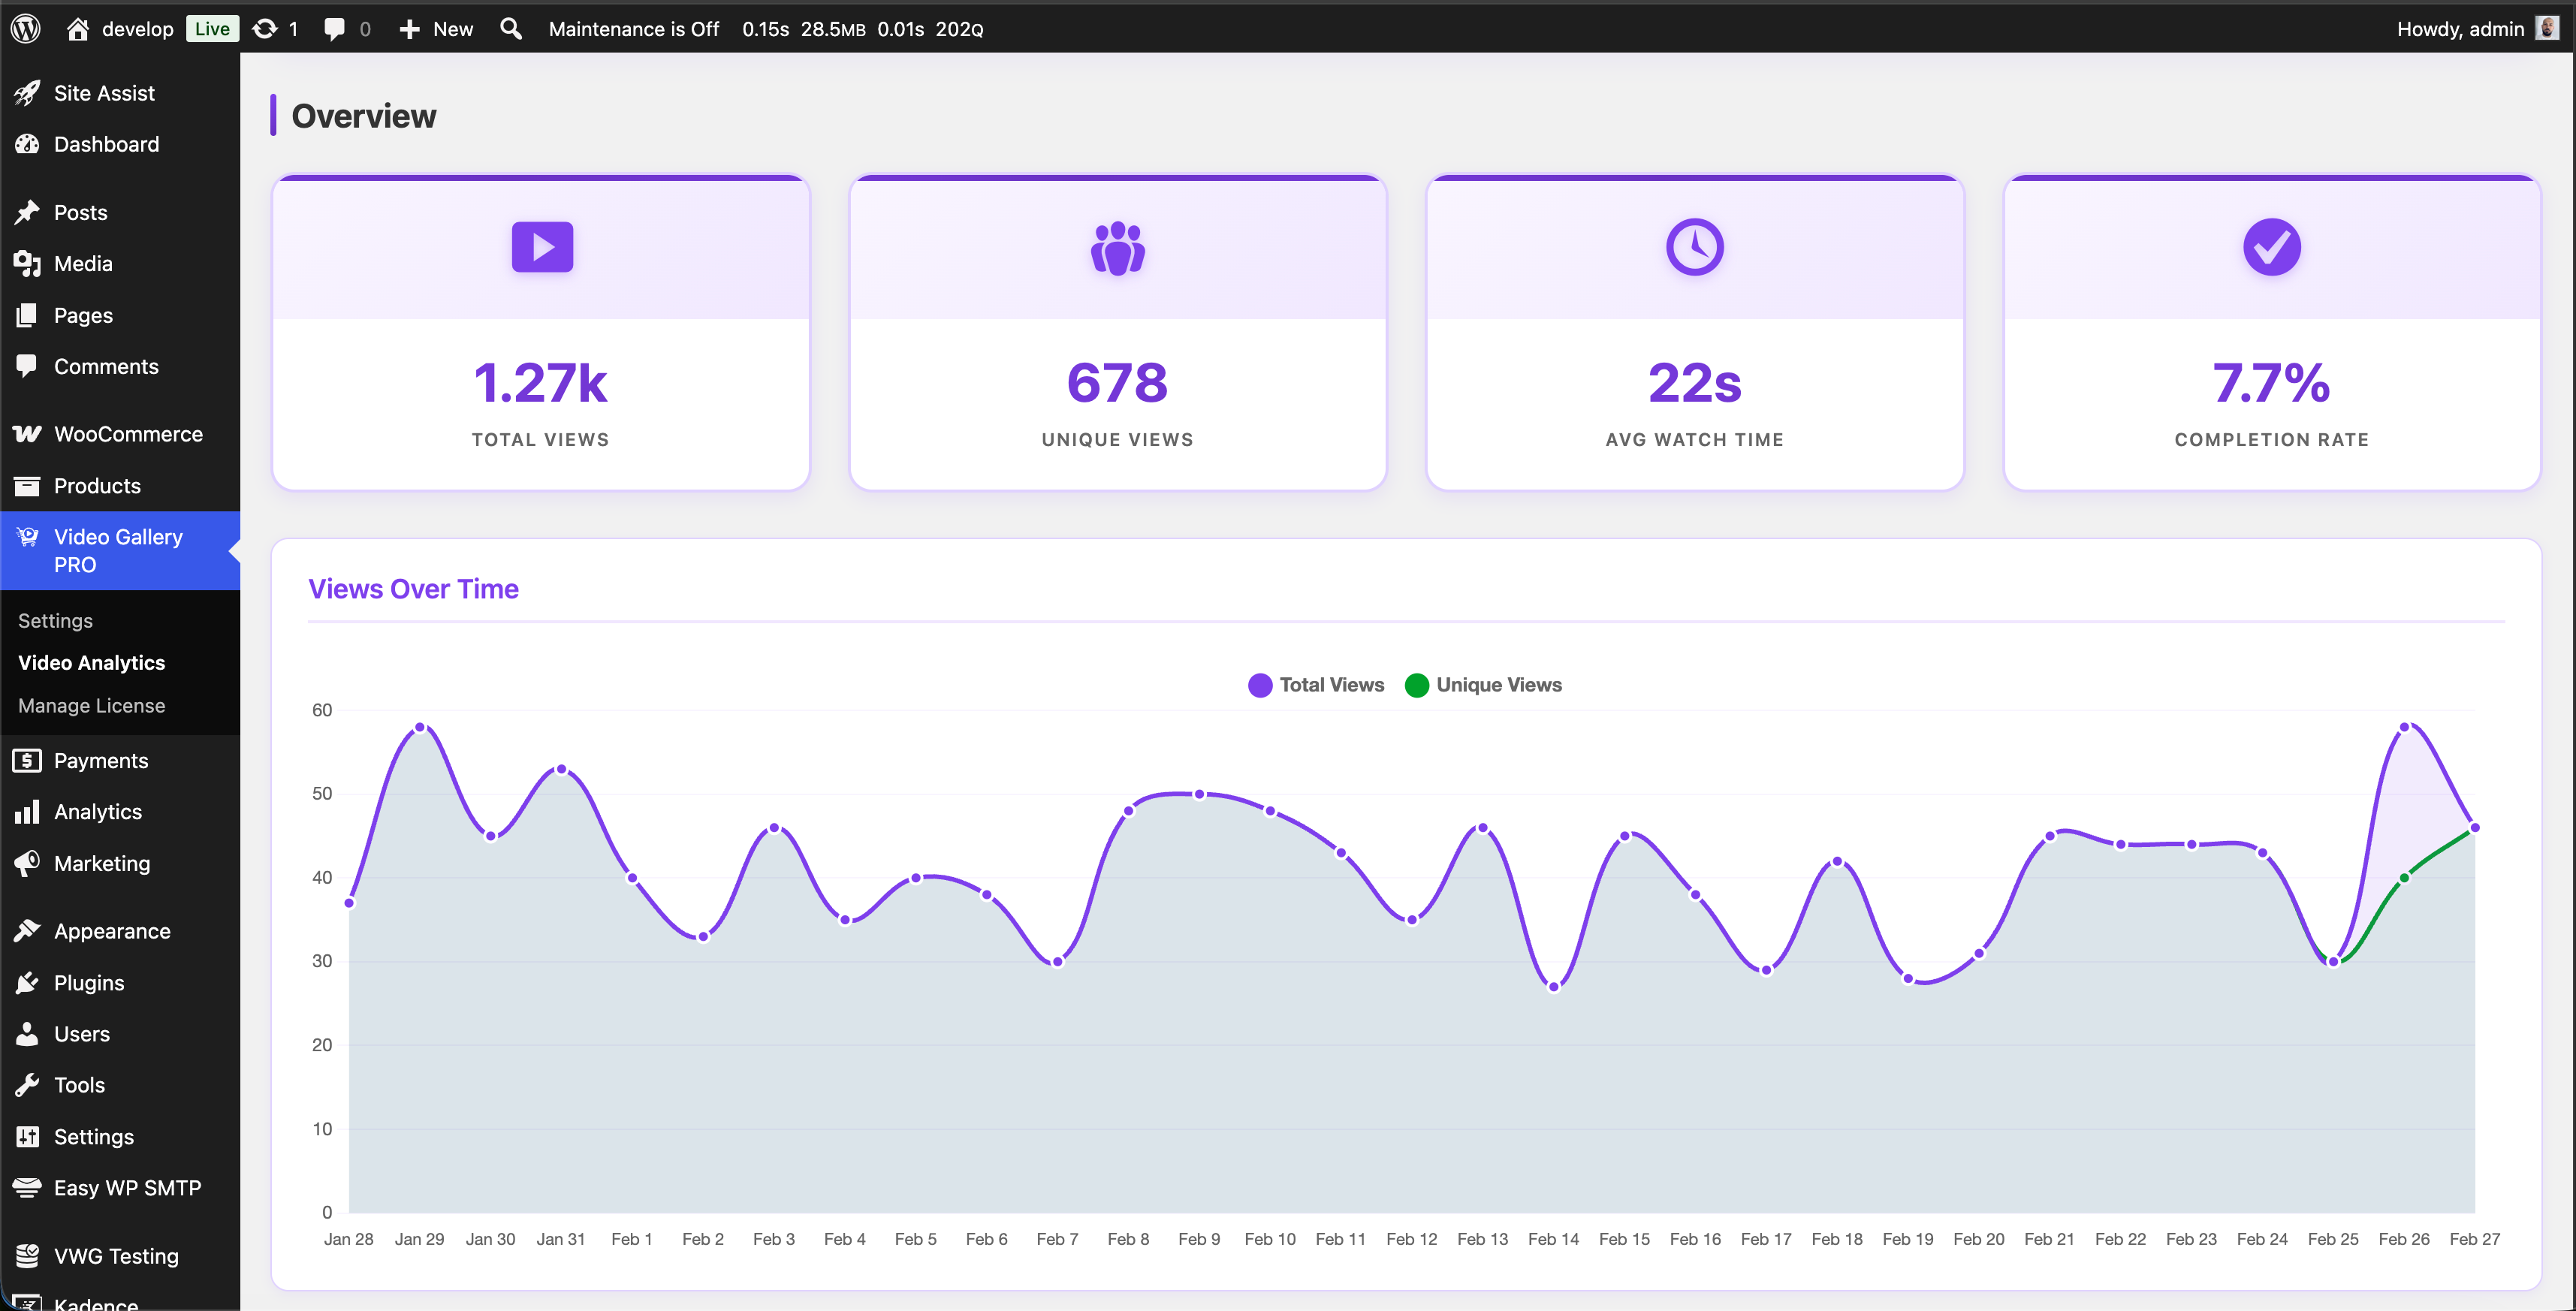The image size is (2576, 1311).
Task: Go to the Plugins menu
Action: pyautogui.click(x=89, y=982)
